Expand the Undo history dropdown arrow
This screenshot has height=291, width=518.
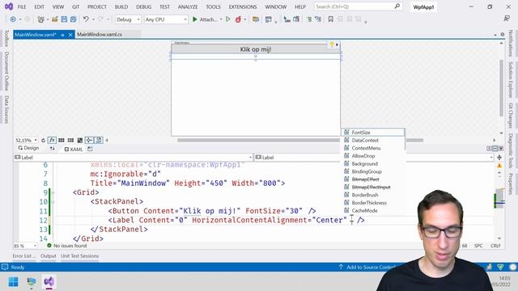click(x=93, y=19)
